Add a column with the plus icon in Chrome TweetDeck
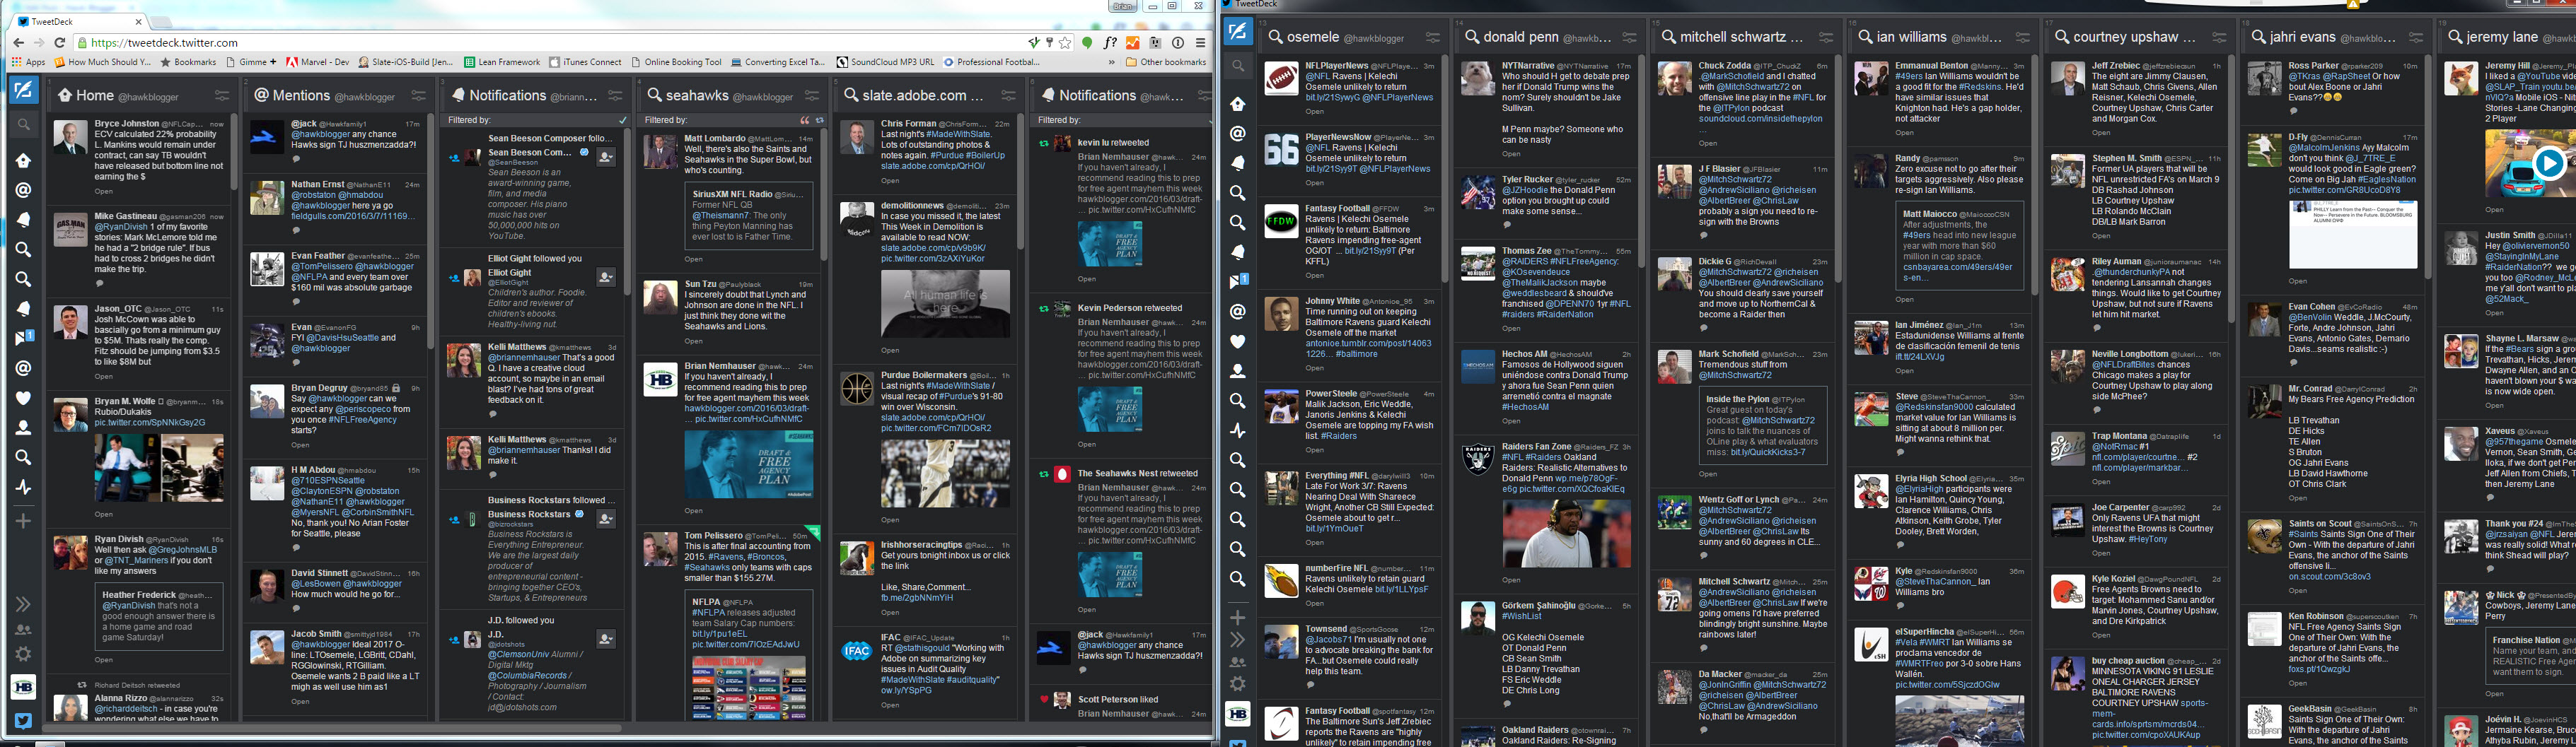The image size is (2576, 747). pos(23,522)
